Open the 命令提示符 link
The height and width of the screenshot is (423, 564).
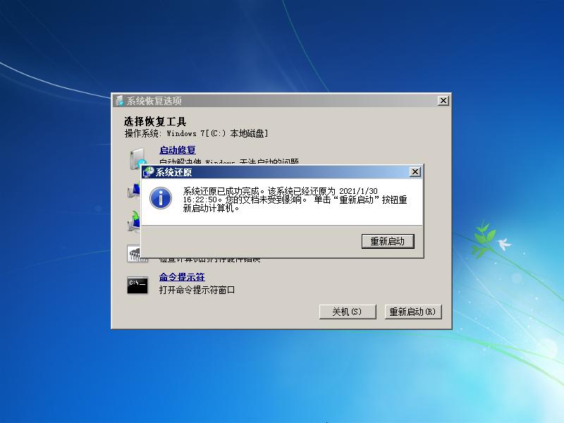[182, 277]
